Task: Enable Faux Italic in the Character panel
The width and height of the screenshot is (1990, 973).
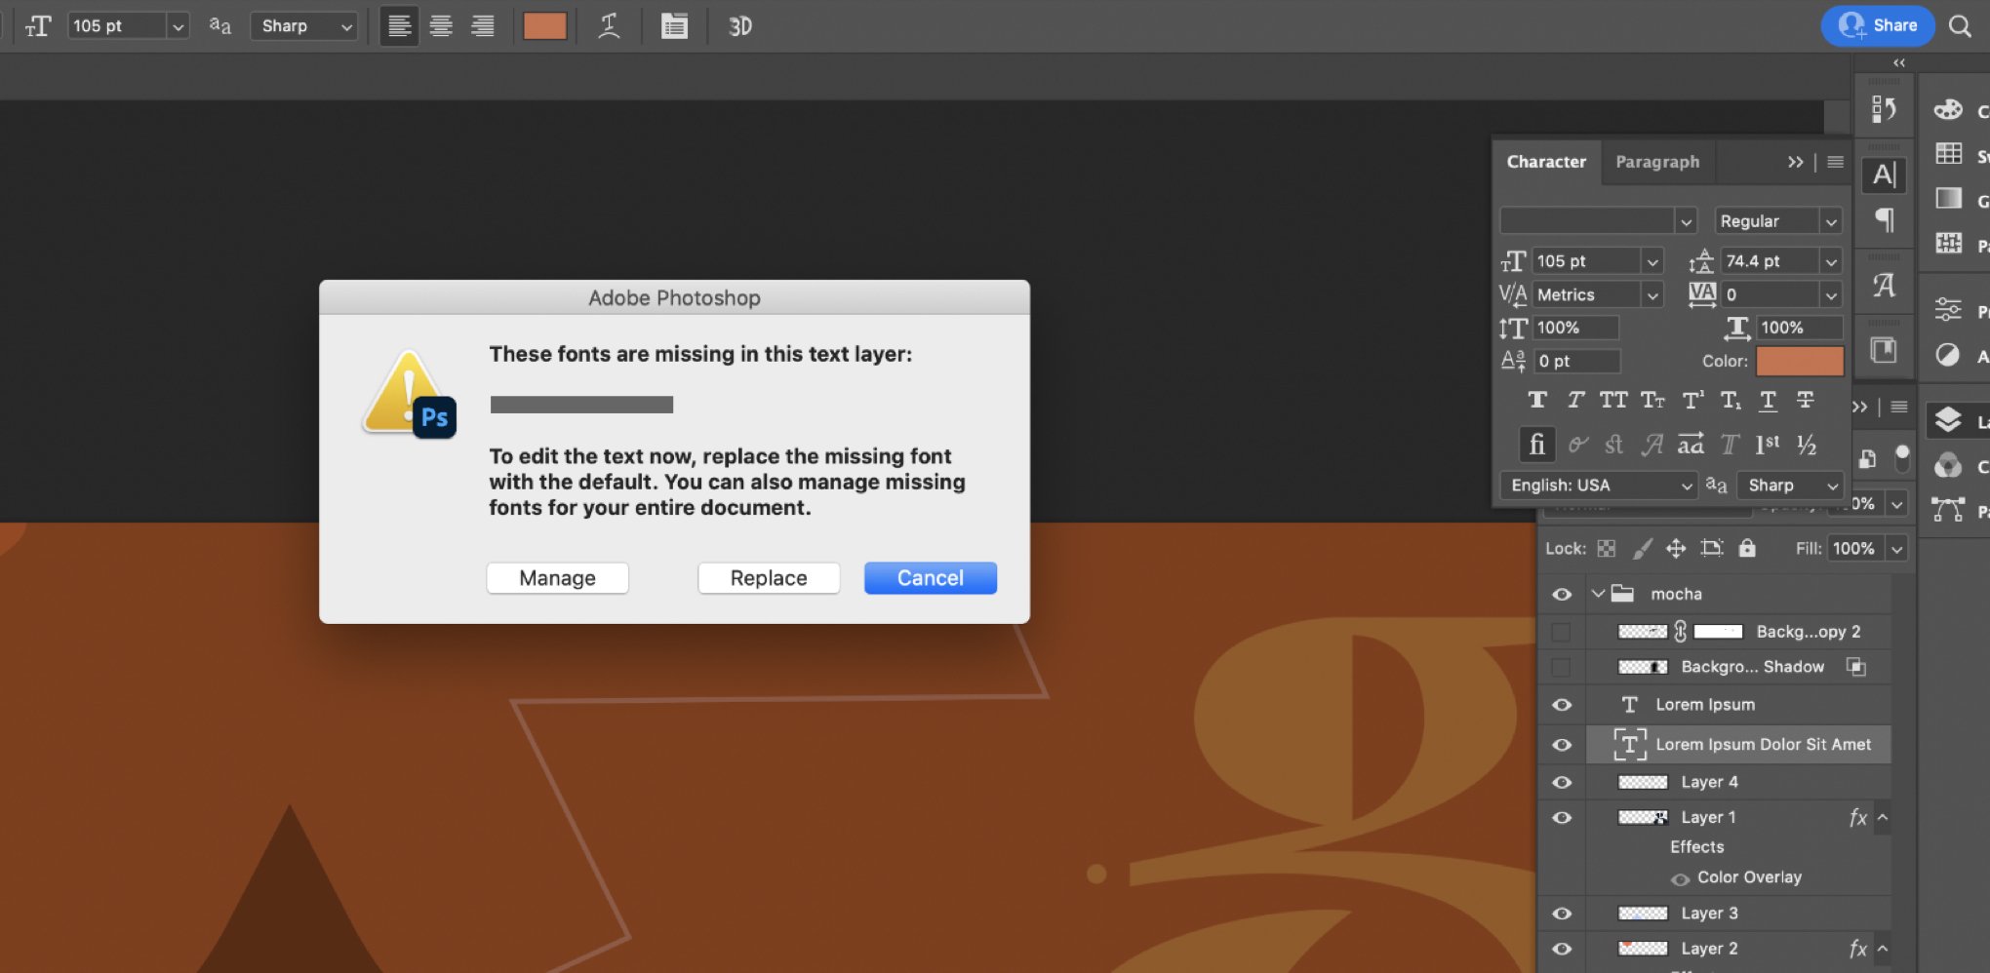Action: 1574,400
